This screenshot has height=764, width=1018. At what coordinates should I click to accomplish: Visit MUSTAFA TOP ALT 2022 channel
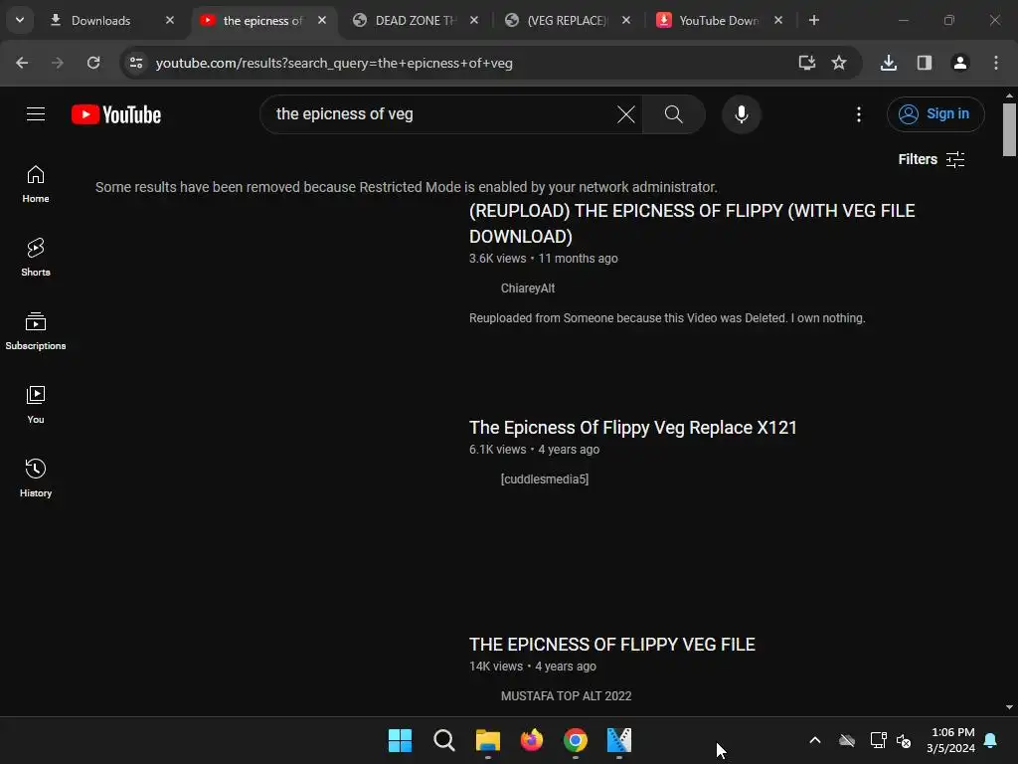[566, 695]
